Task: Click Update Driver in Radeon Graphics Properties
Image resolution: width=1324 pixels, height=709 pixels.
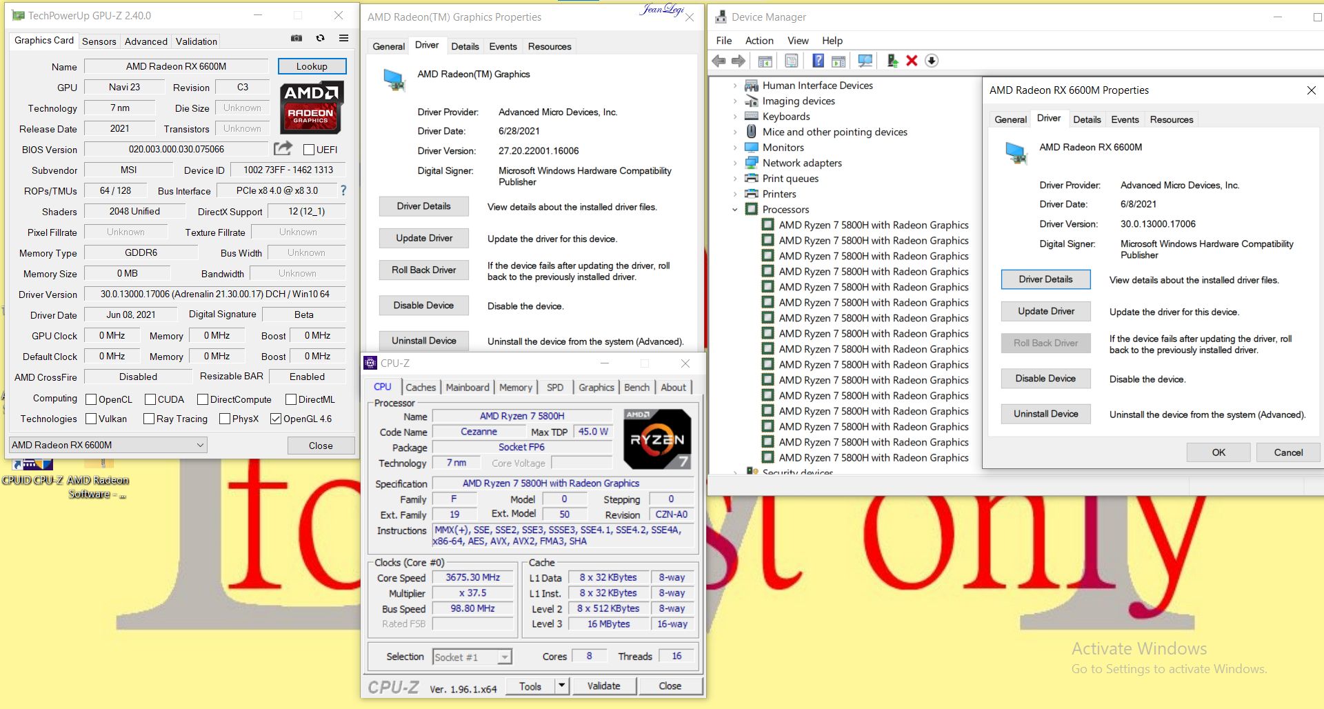Action: [424, 238]
